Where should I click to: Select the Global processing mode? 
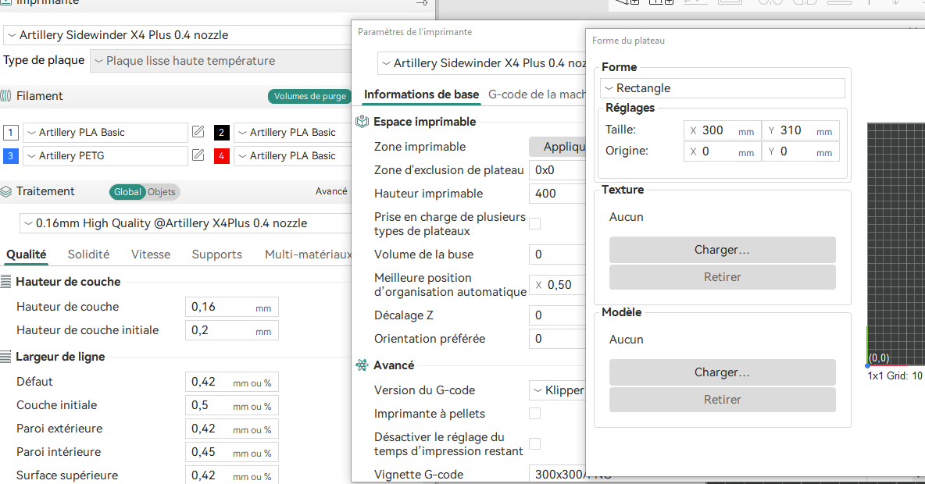pos(127,191)
